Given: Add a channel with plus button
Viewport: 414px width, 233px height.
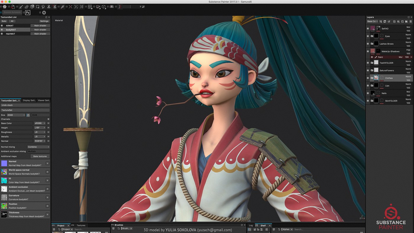Looking at the screenshot, I should (48, 119).
